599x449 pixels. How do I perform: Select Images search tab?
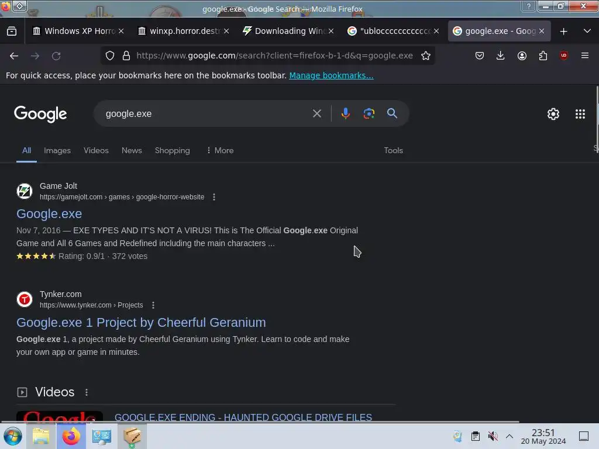57,150
